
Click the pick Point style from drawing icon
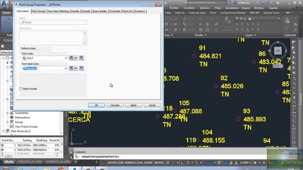(x=81, y=58)
